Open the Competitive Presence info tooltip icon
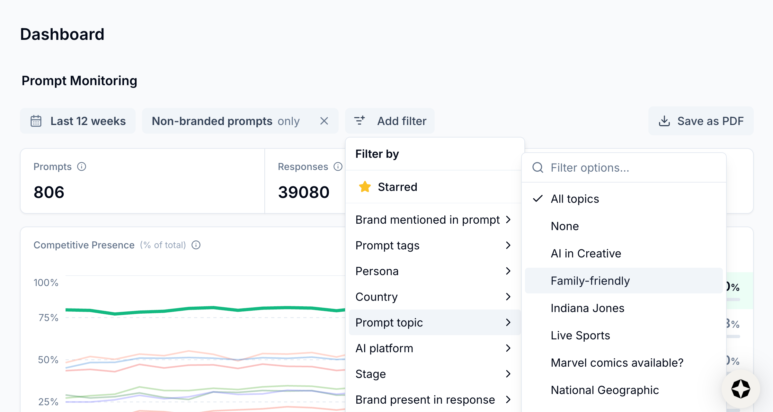Screen dimensions: 773x412 click(x=196, y=245)
